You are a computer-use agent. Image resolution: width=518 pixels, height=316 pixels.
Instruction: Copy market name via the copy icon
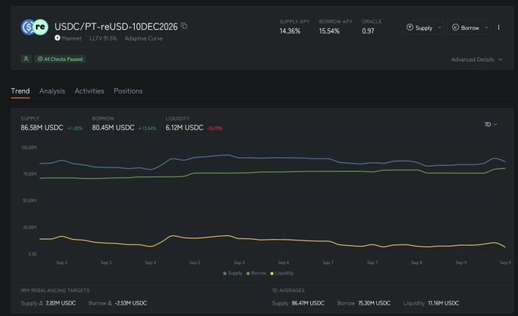184,26
